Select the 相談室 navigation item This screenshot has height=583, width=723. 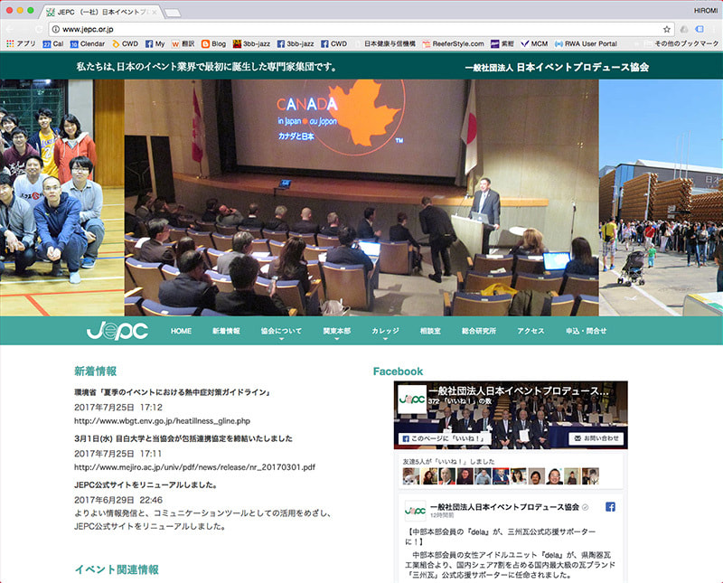point(430,332)
